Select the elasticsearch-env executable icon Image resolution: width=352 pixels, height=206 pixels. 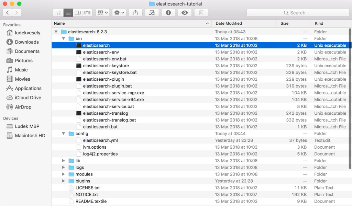click(x=79, y=52)
